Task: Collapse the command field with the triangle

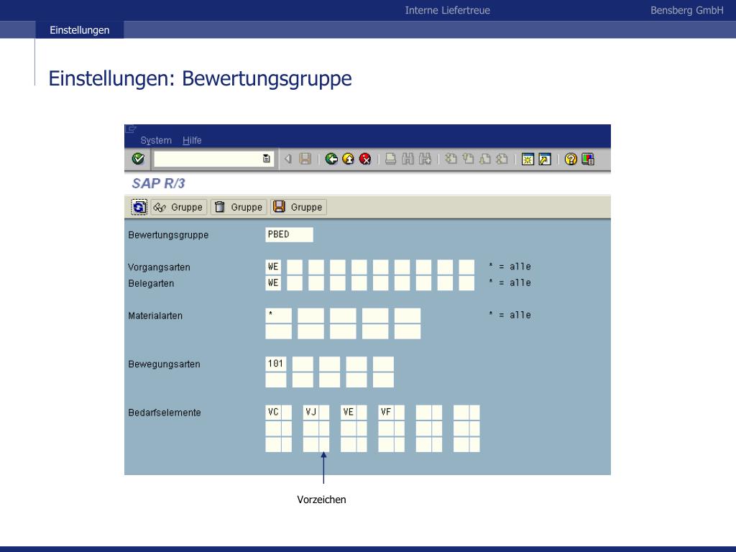Action: [287, 159]
